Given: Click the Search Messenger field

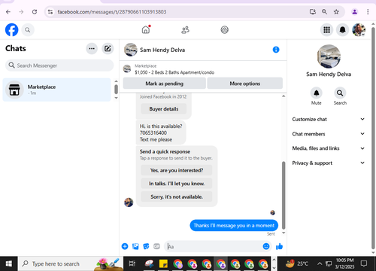Looking at the screenshot, I should 59,65.
